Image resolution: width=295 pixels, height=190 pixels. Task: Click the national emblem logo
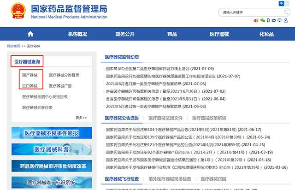click(18, 11)
